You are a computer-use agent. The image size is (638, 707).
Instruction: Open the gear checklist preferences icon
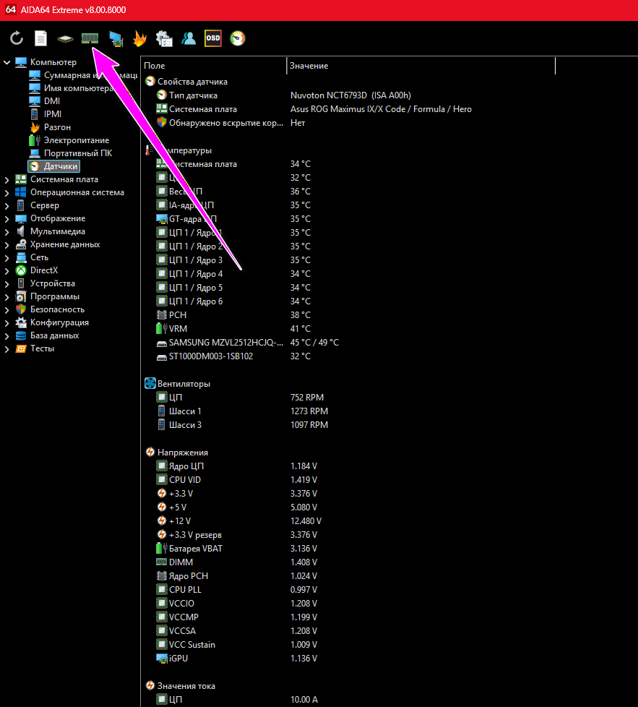164,38
